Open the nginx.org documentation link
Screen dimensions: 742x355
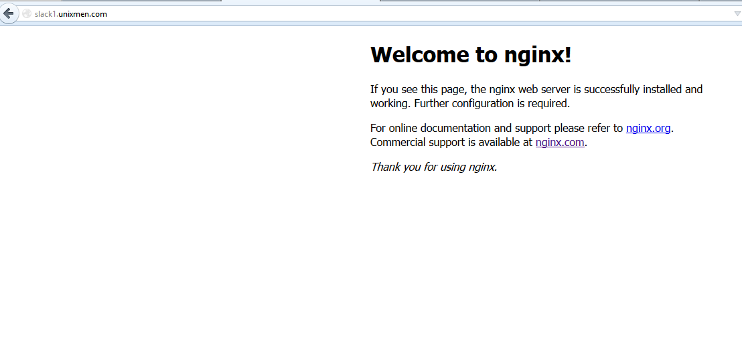[x=648, y=129]
